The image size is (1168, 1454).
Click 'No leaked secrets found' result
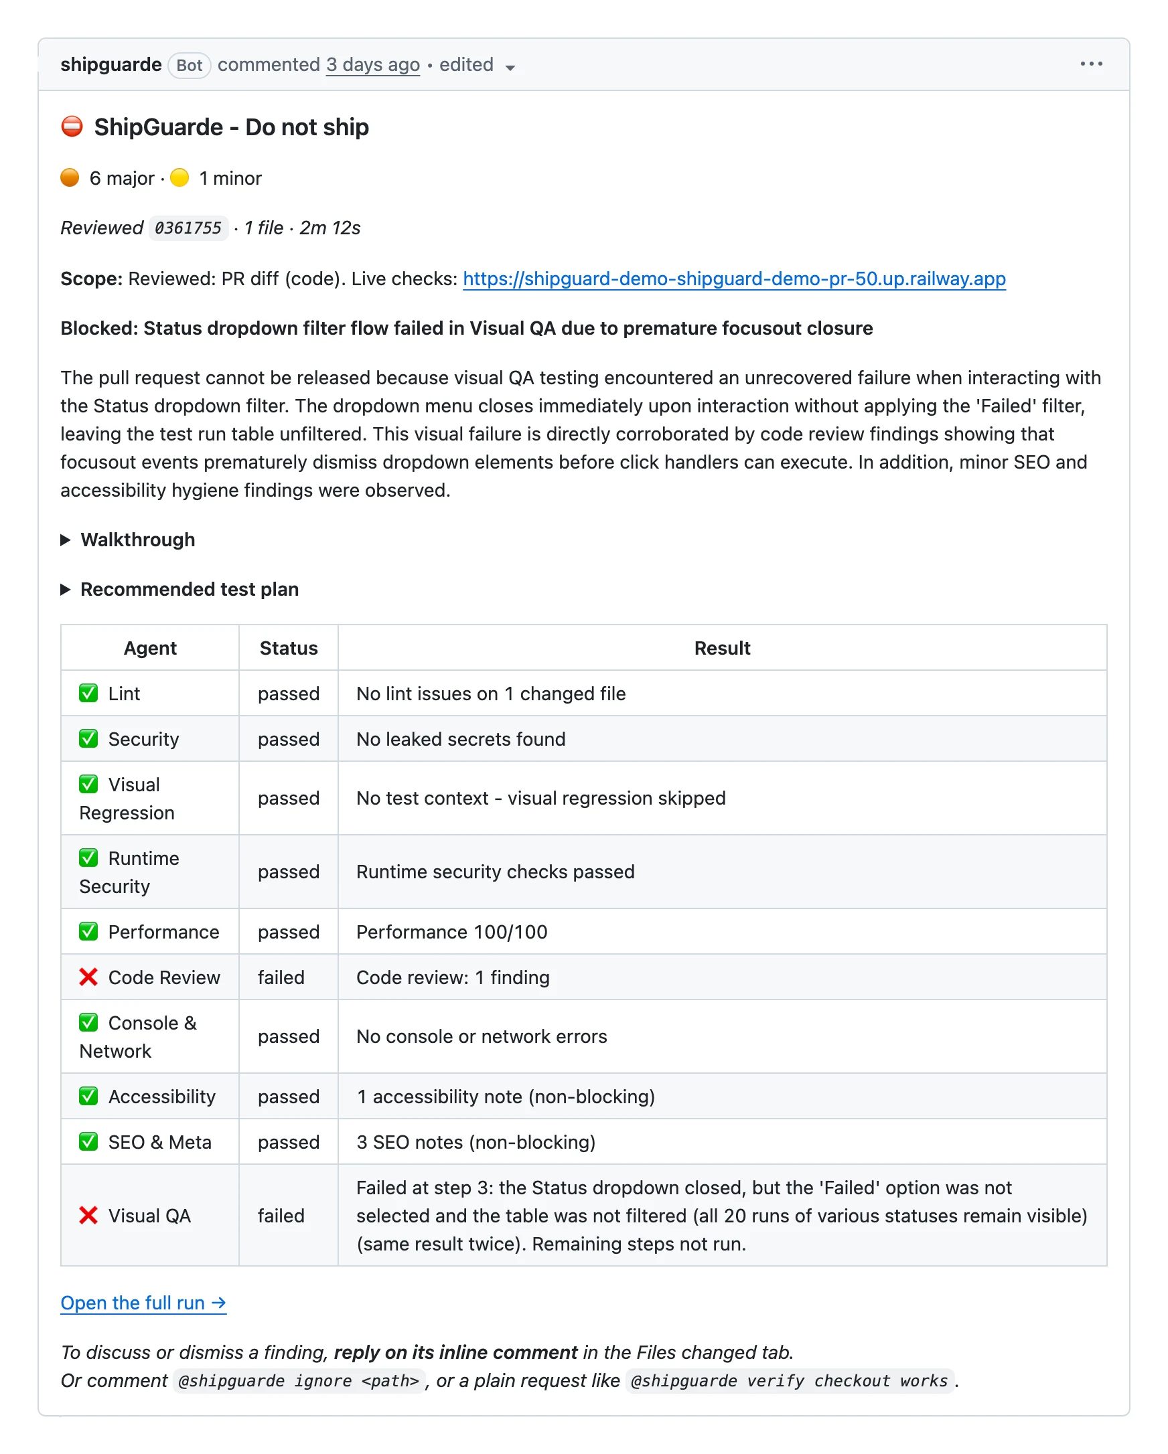pos(461,738)
